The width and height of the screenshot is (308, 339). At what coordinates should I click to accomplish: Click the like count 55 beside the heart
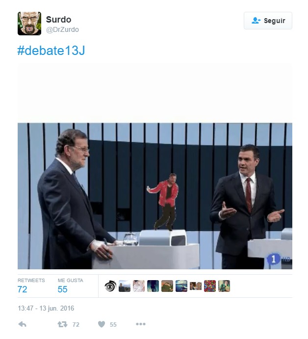click(x=113, y=324)
